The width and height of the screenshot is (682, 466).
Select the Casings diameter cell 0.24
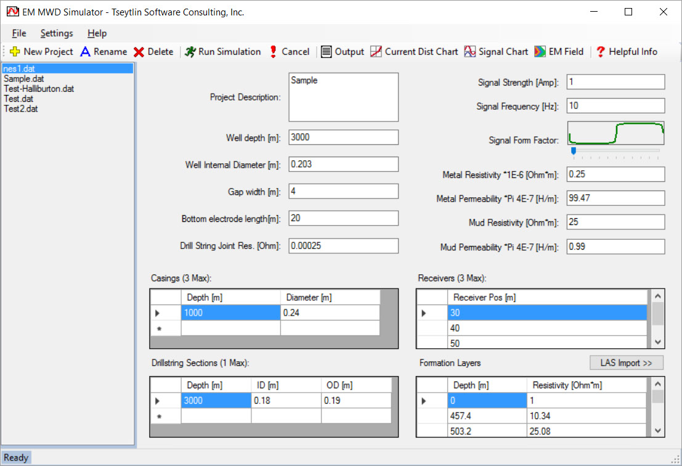330,313
